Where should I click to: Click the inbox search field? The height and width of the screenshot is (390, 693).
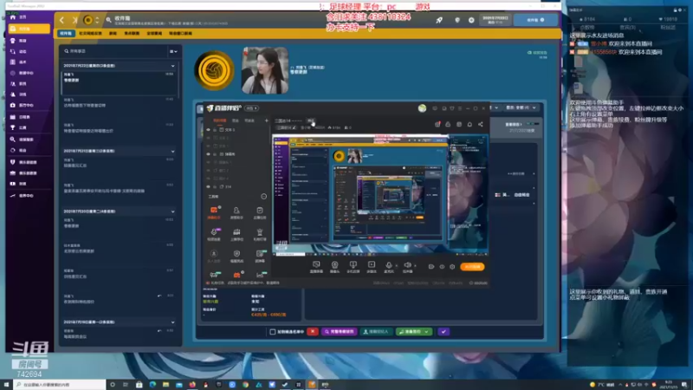point(115,51)
